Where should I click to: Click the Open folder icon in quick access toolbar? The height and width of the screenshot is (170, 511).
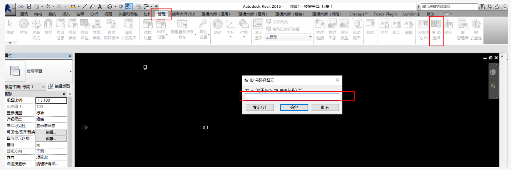(21, 7)
